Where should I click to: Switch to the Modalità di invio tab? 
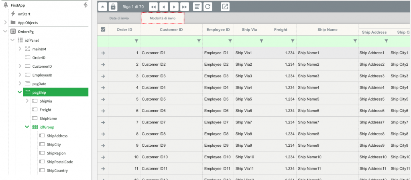click(163, 18)
